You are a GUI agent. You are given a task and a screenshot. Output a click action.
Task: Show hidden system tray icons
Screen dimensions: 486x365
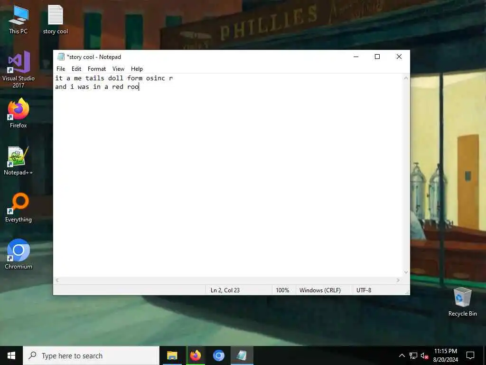(x=402, y=355)
